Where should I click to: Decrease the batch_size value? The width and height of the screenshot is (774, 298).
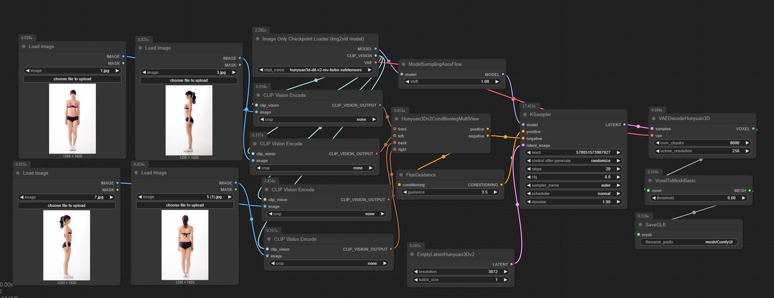(x=415, y=280)
